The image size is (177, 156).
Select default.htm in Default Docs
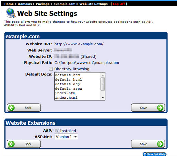click(x=68, y=75)
